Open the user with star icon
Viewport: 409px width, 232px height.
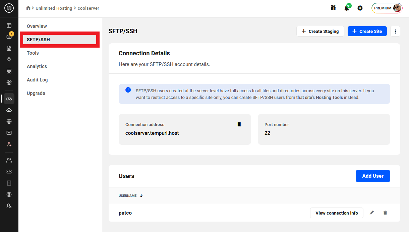pos(9,144)
